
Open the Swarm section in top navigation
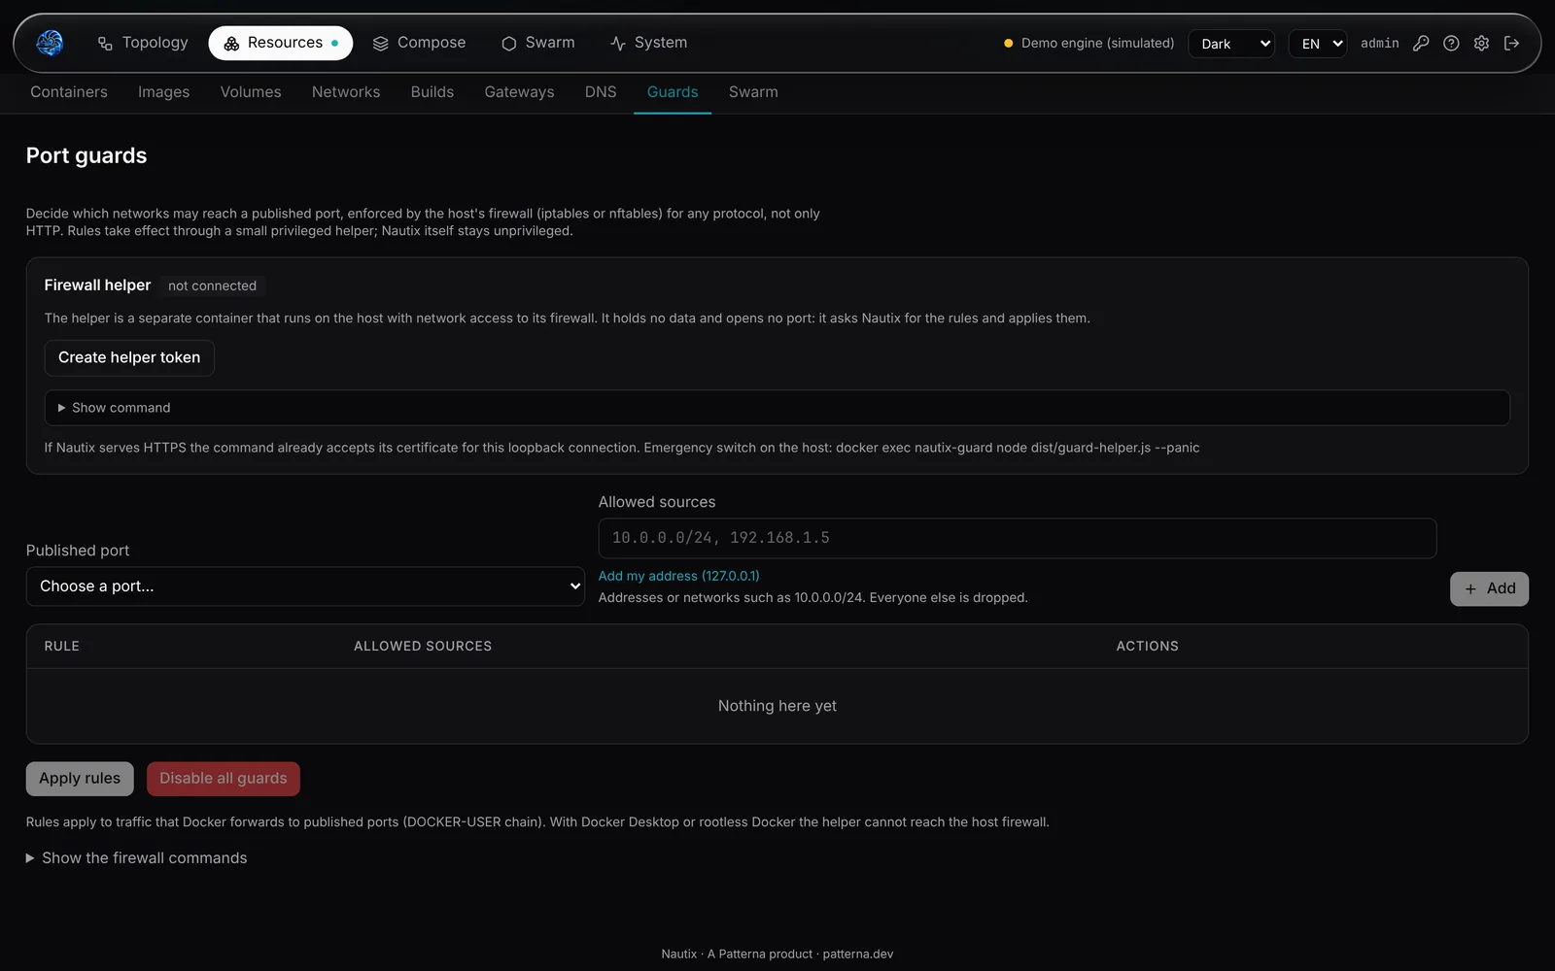[x=537, y=43]
